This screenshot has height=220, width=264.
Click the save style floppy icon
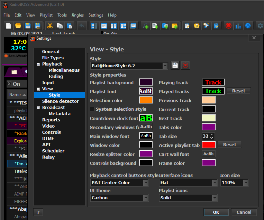point(175,65)
